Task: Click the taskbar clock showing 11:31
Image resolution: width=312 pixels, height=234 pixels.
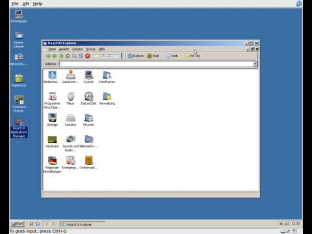Action: [x=296, y=224]
